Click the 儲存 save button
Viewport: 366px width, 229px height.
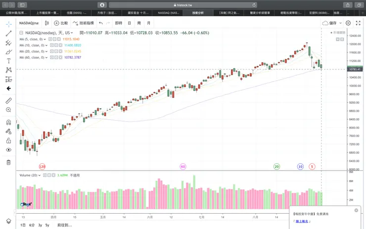329,23
